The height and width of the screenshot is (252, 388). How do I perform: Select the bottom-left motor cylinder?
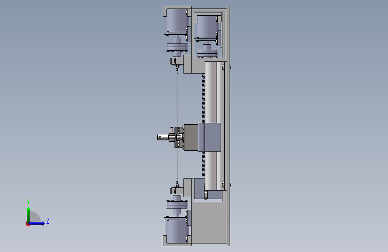click(177, 231)
